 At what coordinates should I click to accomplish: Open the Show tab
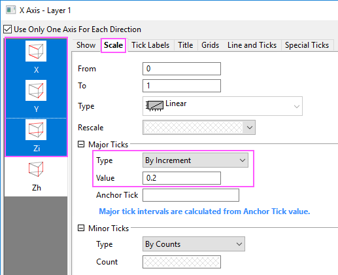point(86,45)
